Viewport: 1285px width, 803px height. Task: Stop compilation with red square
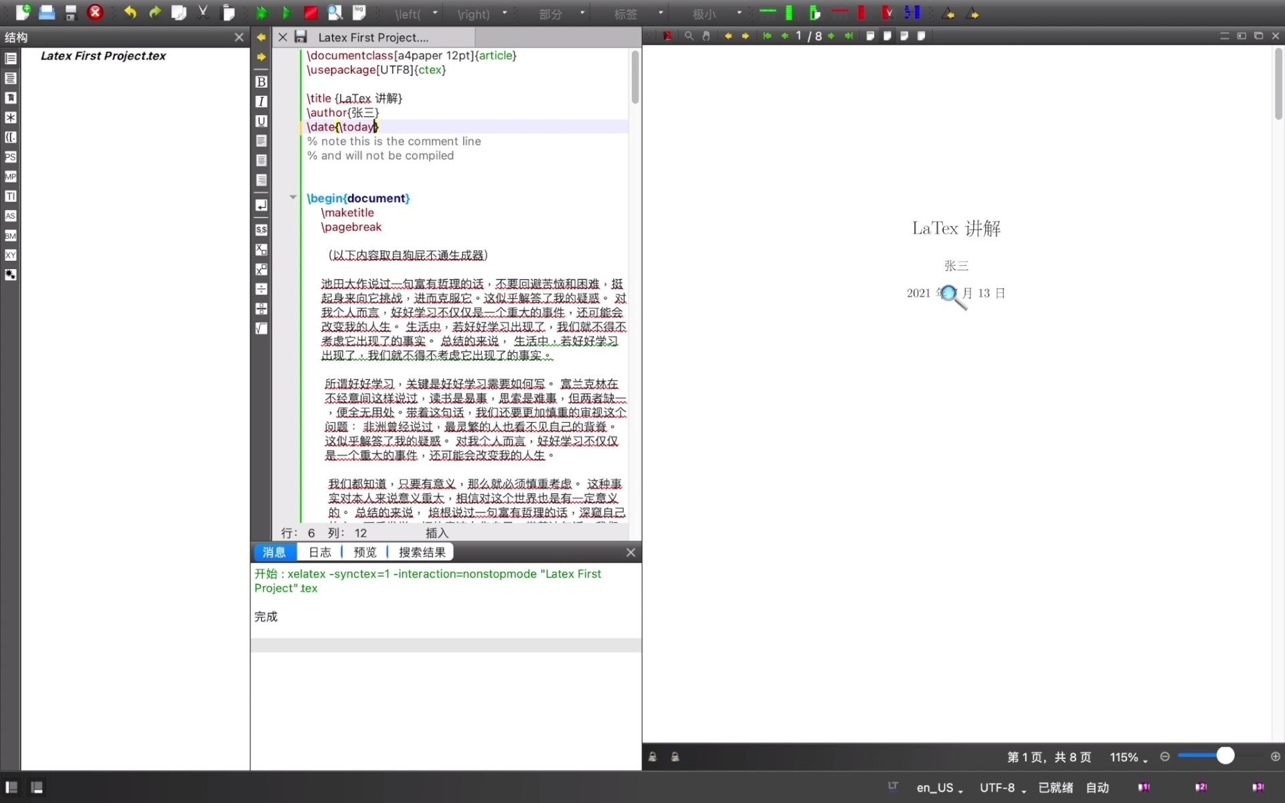pos(311,13)
